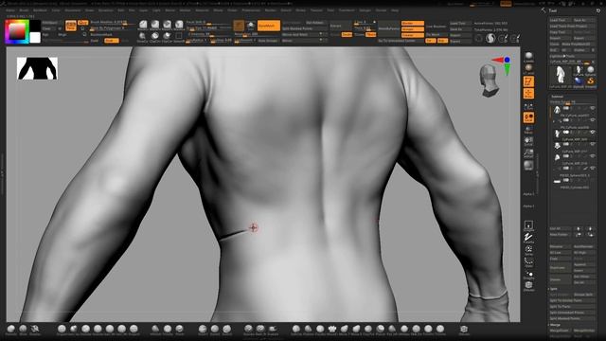This screenshot has height=341, width=606.
Task: Open the Alpha menu
Action: [x=10, y=10]
